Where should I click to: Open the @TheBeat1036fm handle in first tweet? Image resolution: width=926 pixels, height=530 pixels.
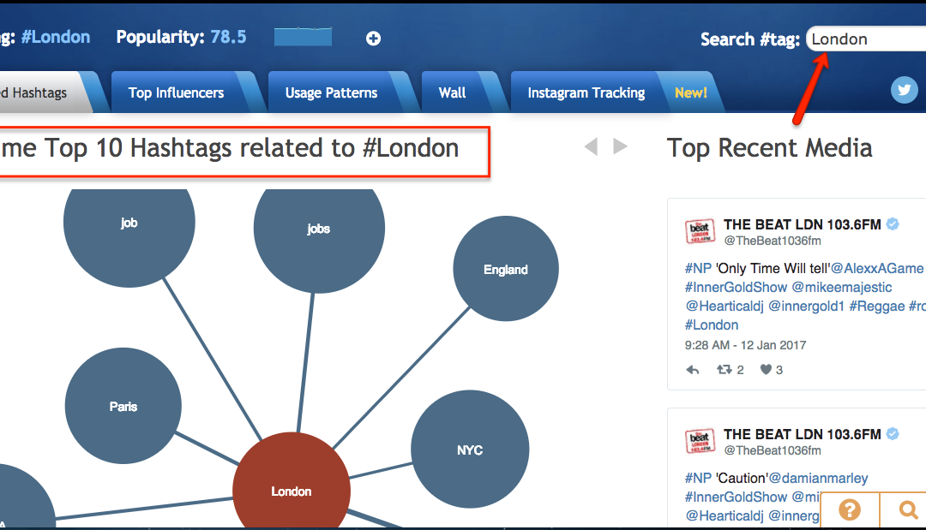coord(773,241)
